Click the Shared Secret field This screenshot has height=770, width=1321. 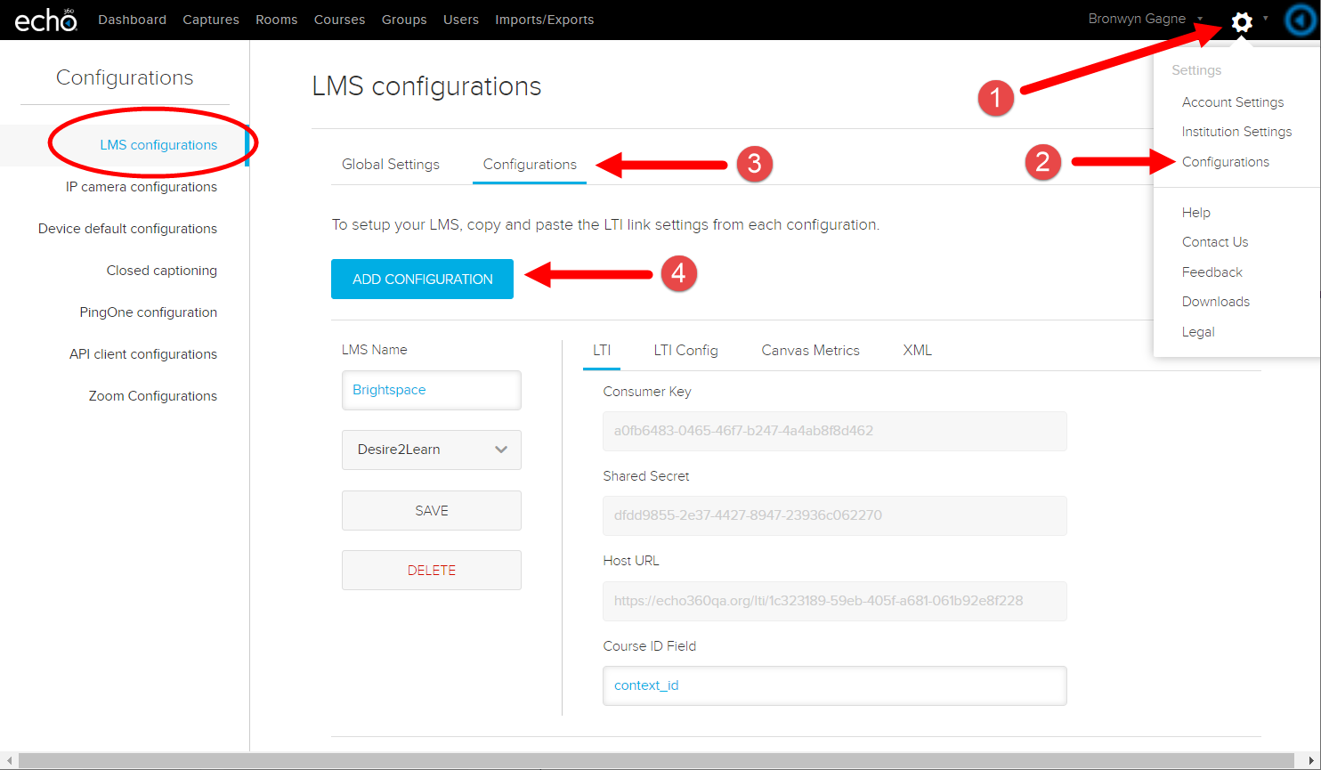coord(834,515)
